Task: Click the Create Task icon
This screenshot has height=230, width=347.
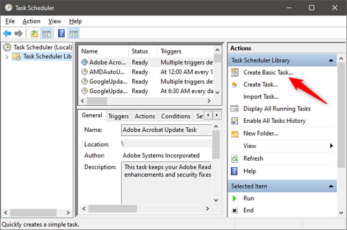Action: pyautogui.click(x=235, y=85)
